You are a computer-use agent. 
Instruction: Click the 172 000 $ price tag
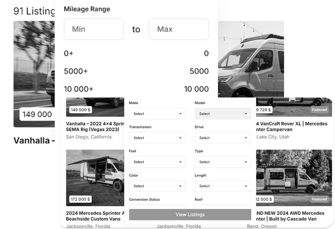pos(80,199)
